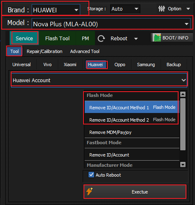The width and height of the screenshot is (195, 205).
Task: Select Remove ID/Account Method 1 Flash Mode
Action: coord(132,107)
